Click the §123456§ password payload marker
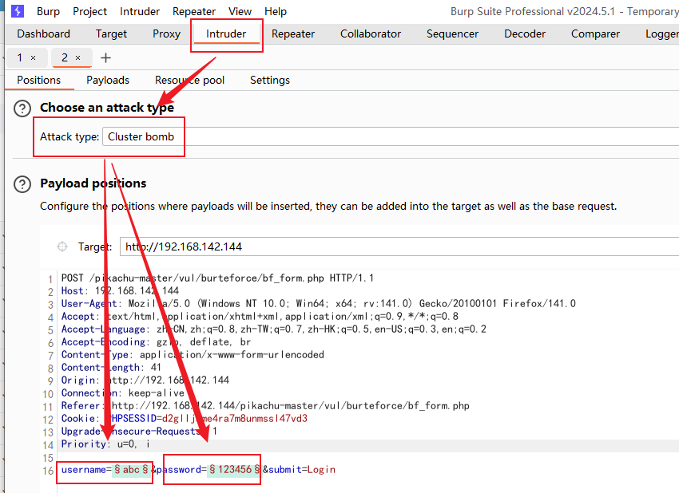Viewport: 679px width, 493px height. tap(235, 470)
